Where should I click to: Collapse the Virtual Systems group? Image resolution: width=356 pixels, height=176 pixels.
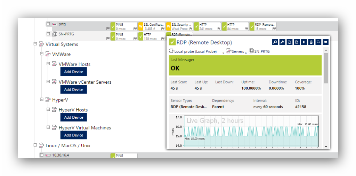tap(35, 44)
